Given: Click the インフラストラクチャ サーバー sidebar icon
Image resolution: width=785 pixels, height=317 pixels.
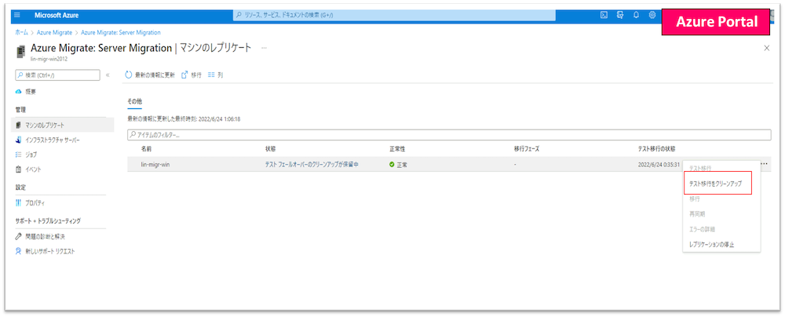Looking at the screenshot, I should [19, 140].
